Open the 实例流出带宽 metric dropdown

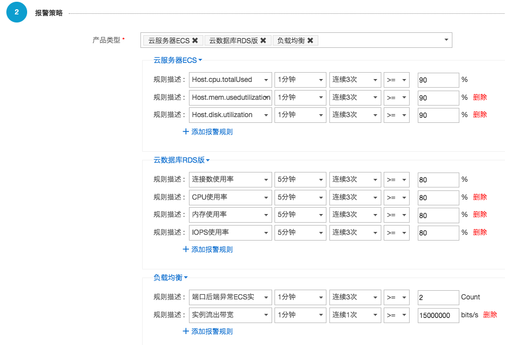click(x=231, y=315)
